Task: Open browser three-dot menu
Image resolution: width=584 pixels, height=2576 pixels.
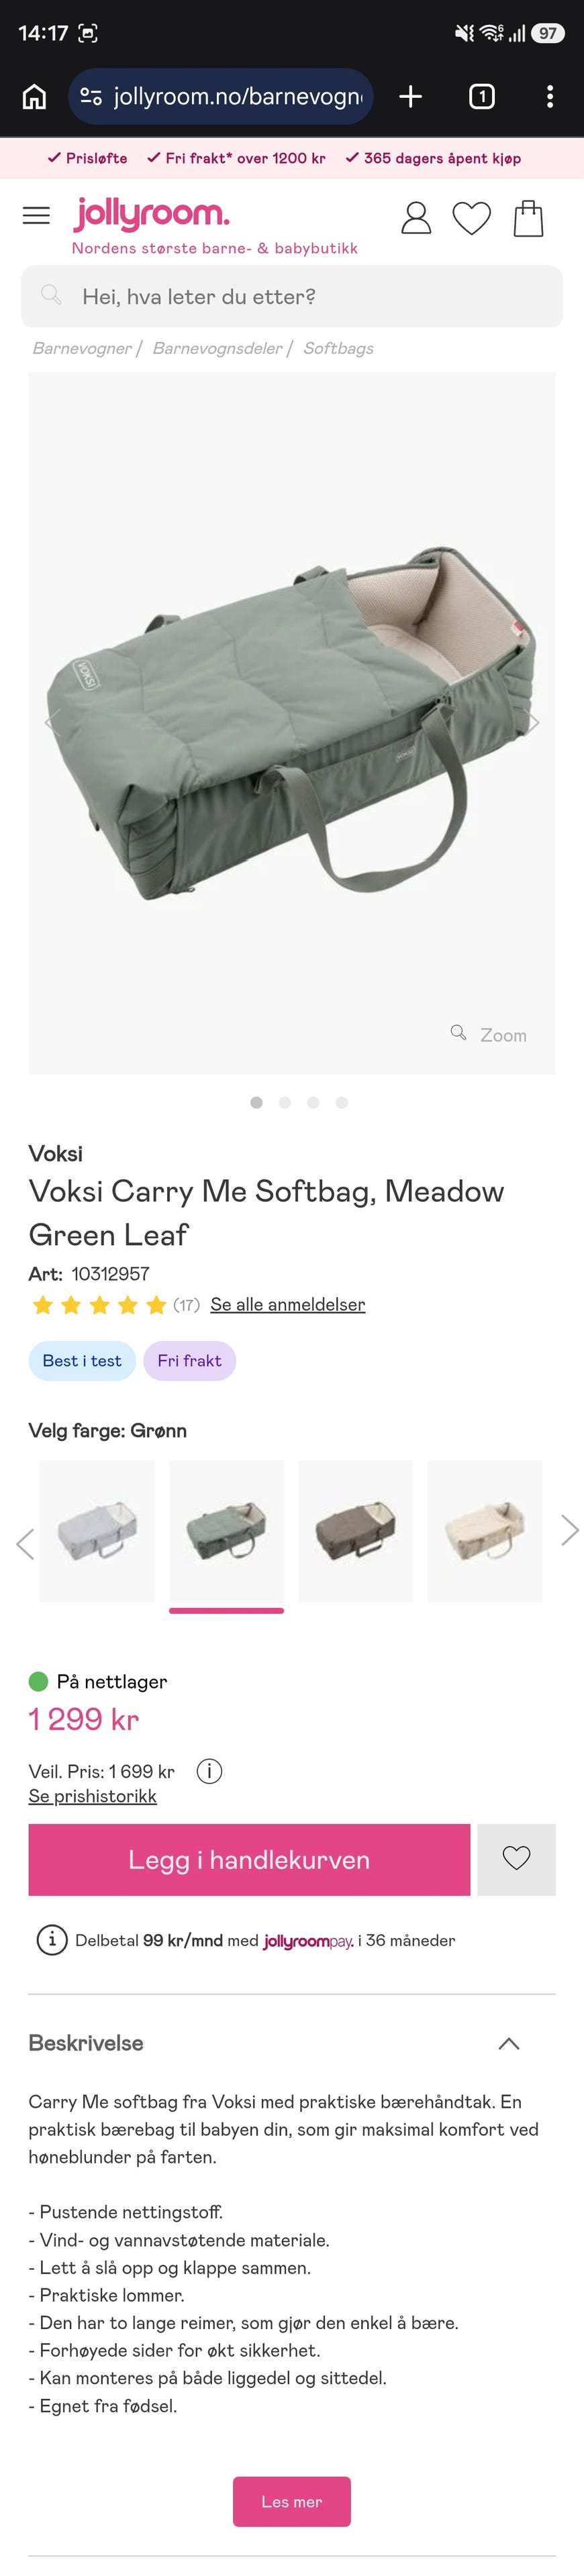Action: 549,96
